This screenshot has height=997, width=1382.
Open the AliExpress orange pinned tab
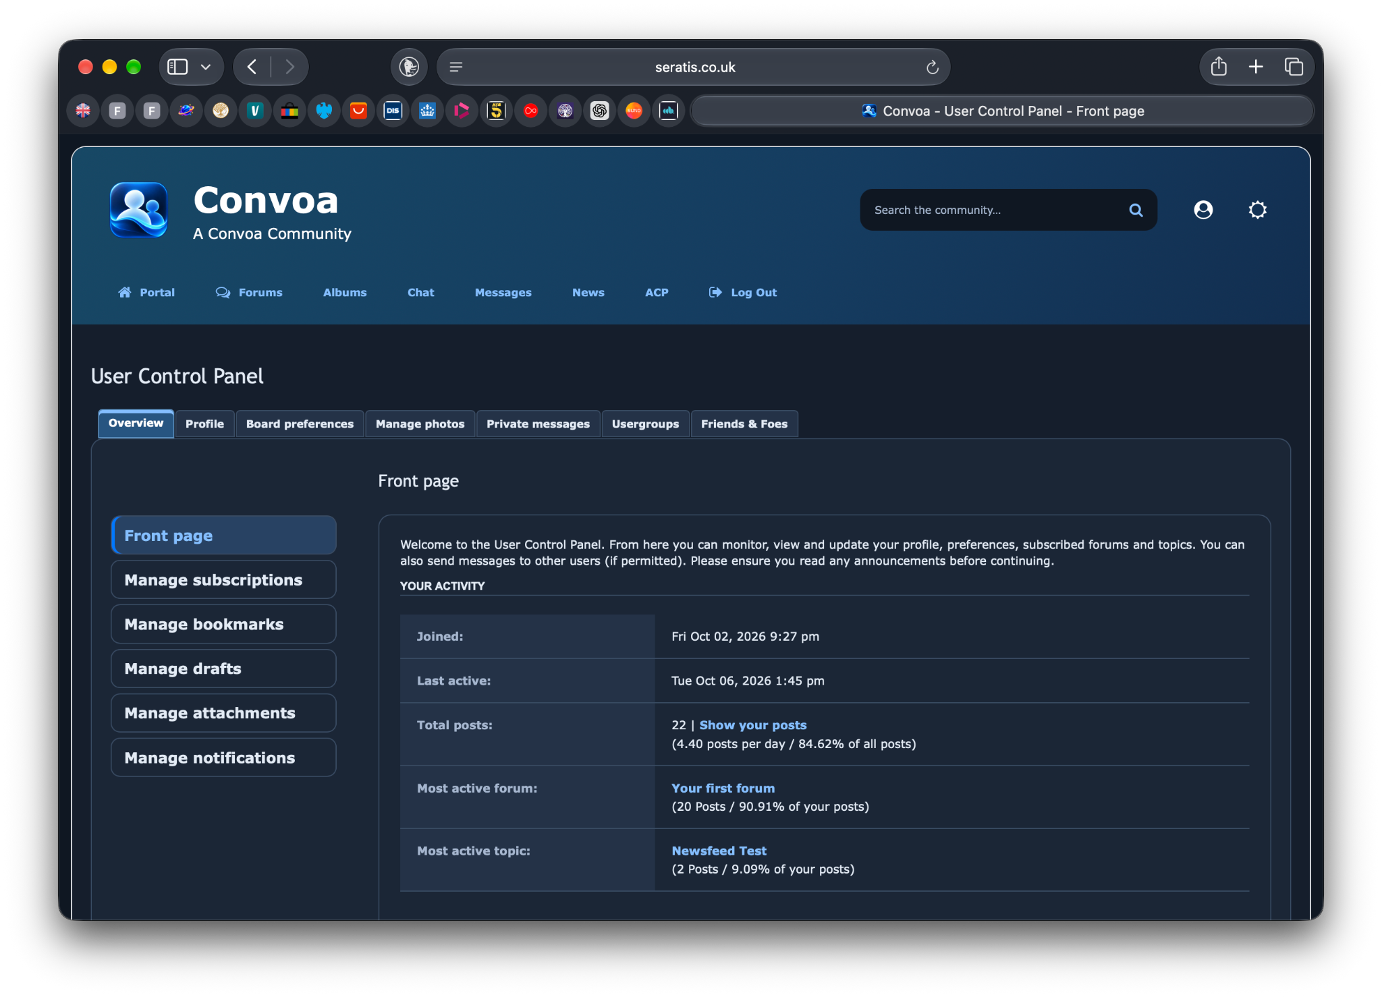(x=358, y=111)
